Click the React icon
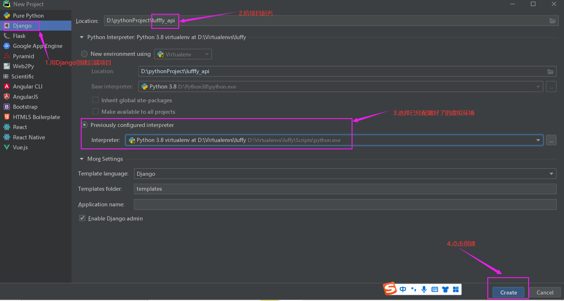 7,127
